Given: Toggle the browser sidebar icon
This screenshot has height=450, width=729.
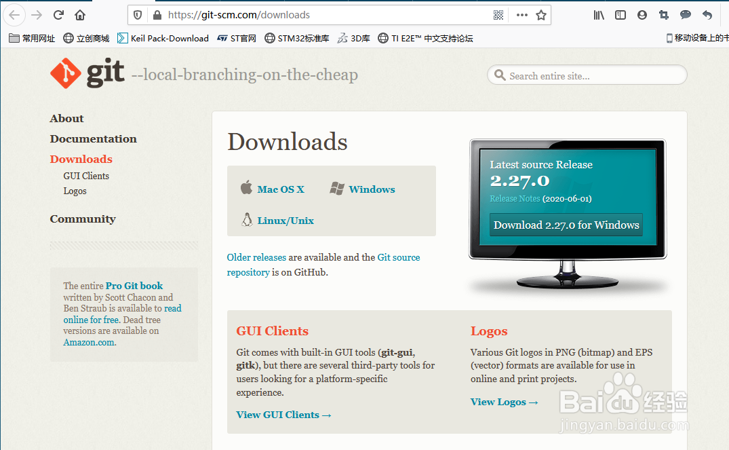Looking at the screenshot, I should point(620,15).
